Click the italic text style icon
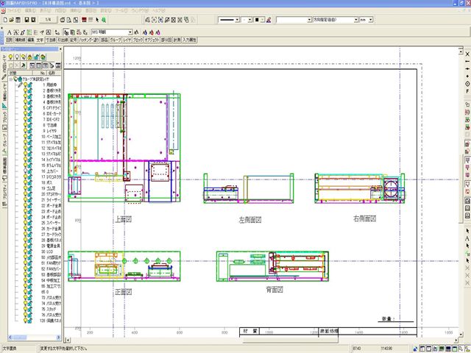Screen dimensions: 471x353 [22, 32]
